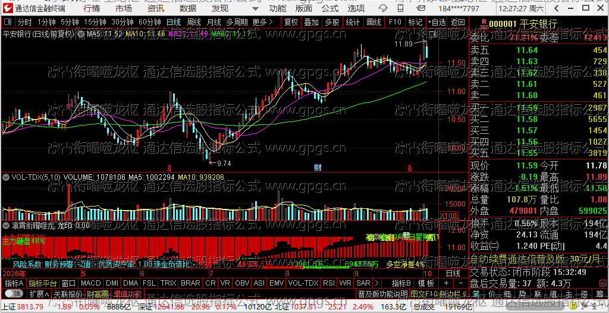609x313 pixels.
Task: Open the 选项 menu
Action: (x=356, y=8)
